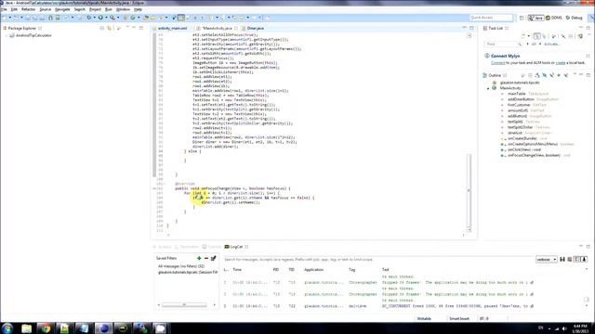Click the Connect link in Mylyn panel
Image resolution: width=595 pixels, height=334 pixels.
498,63
